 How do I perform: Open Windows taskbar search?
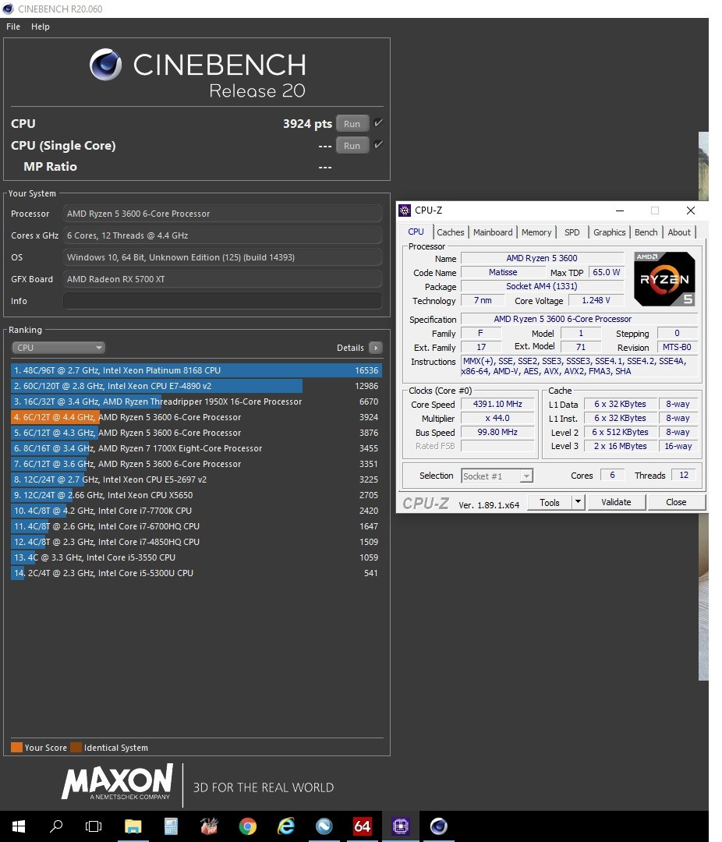[56, 826]
